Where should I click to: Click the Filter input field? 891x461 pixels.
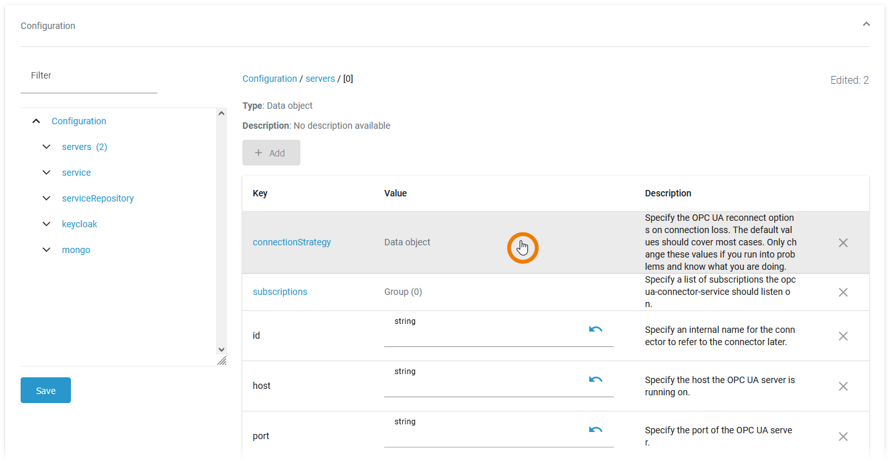(88, 75)
